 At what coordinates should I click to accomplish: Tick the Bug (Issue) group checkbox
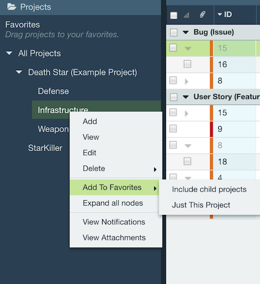click(x=174, y=33)
